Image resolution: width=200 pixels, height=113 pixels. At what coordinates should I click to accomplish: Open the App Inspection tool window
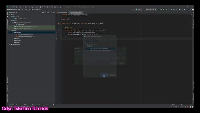pos(57,105)
